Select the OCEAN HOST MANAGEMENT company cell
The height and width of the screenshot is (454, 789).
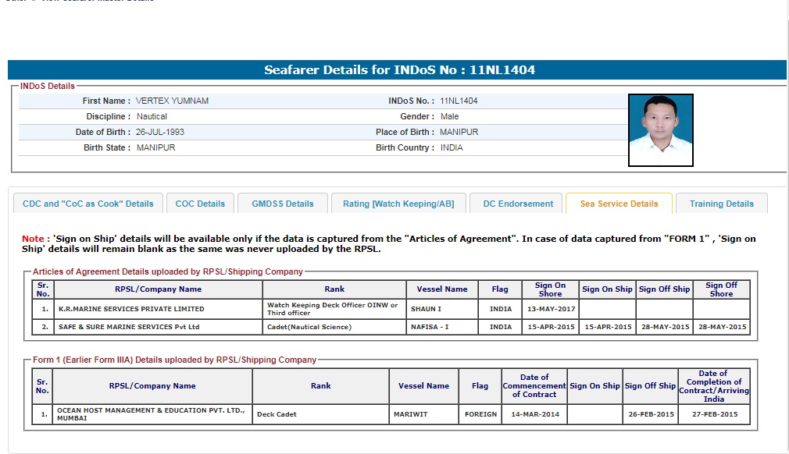tap(152, 414)
